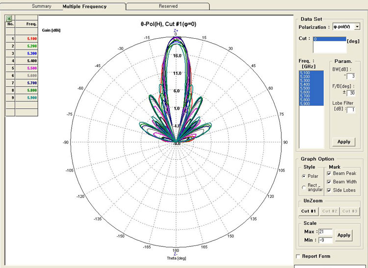This screenshot has width=368, height=268.
Task: Click the gray 5.600 legend table row
Action: pyautogui.click(x=22, y=75)
